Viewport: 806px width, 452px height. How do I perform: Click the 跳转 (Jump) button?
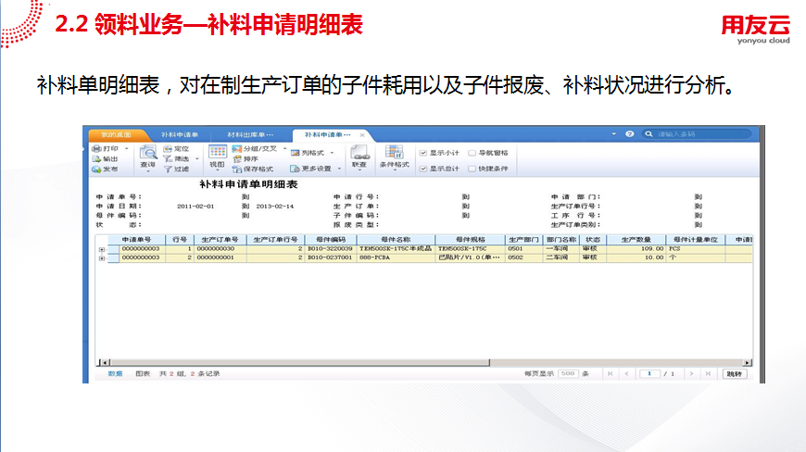[735, 374]
